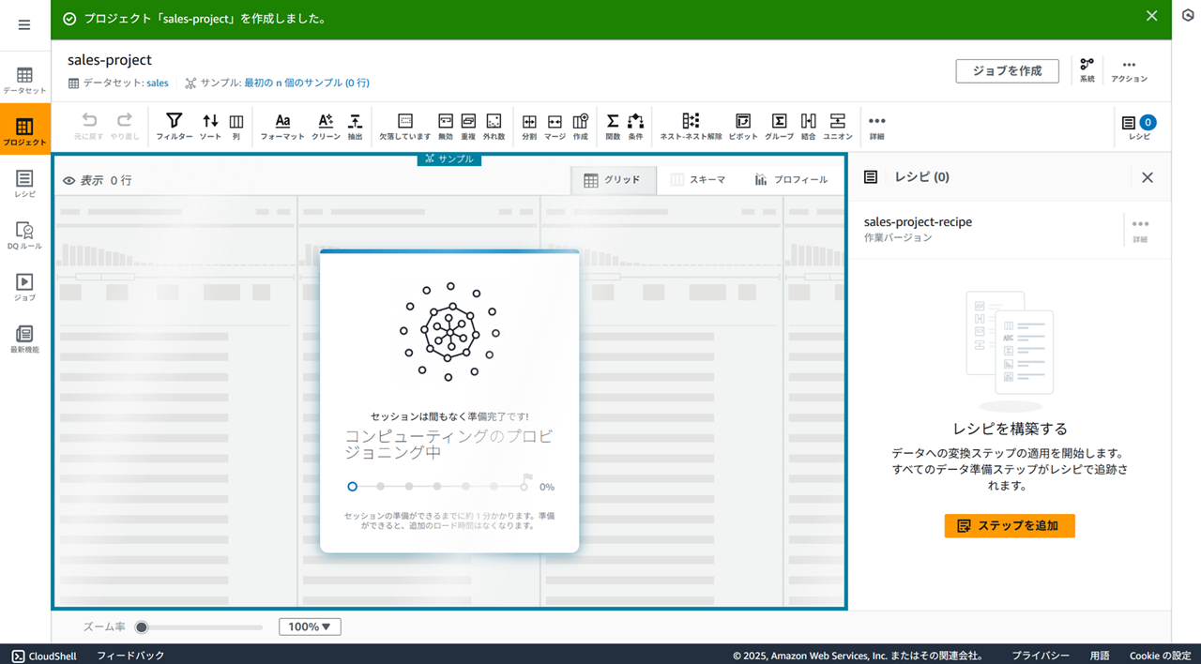Open the 系統 lineage view

pos(1087,71)
